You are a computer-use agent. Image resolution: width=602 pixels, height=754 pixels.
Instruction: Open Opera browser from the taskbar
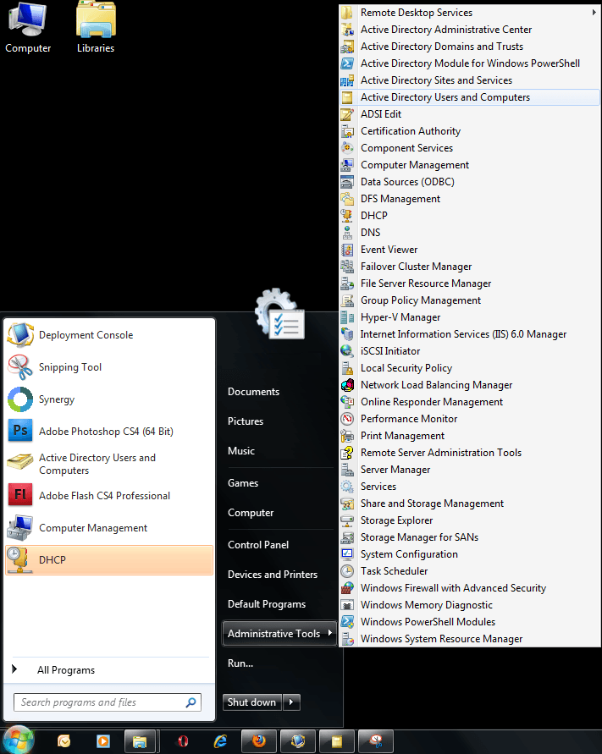(183, 741)
